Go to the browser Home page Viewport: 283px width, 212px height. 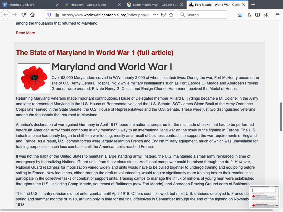coord(32,15)
